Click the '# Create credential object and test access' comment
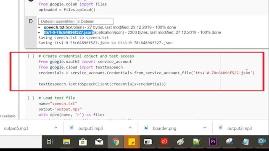Viewport: 269px width, 151px height. coord(86,56)
